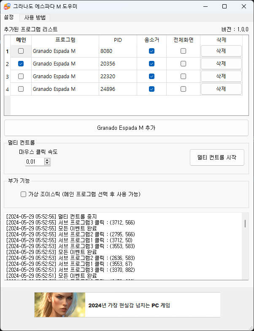This screenshot has width=254, height=331.
Task: Toggle 음소거 checkbox for PID 22320
Action: click(151, 76)
